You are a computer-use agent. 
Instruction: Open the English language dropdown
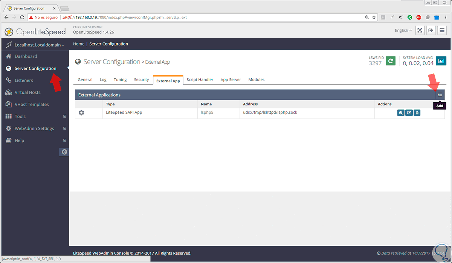(403, 30)
